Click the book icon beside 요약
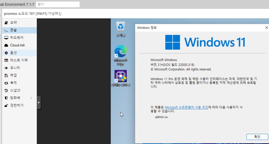Image resolution: width=269 pixels, height=144 pixels. pos(6,23)
